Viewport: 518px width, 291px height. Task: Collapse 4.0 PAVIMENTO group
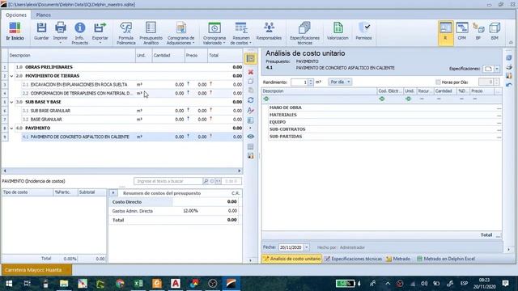tap(11, 128)
